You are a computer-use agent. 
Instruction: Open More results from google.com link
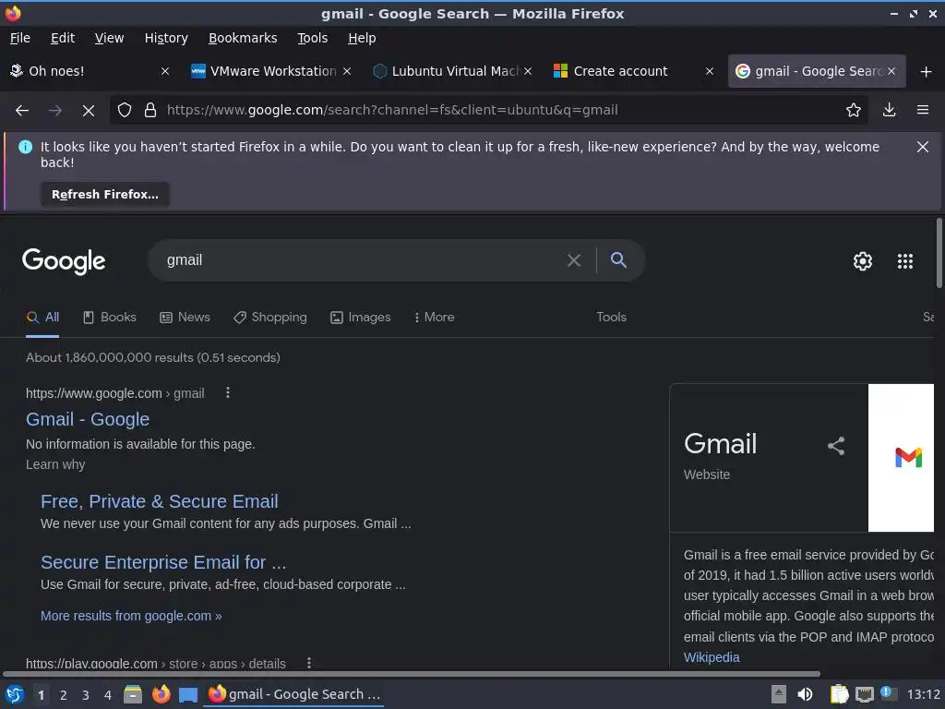(131, 616)
